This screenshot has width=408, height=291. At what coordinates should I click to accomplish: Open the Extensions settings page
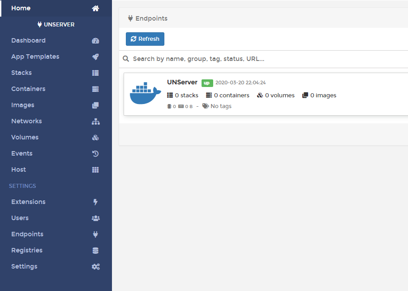[56, 202]
